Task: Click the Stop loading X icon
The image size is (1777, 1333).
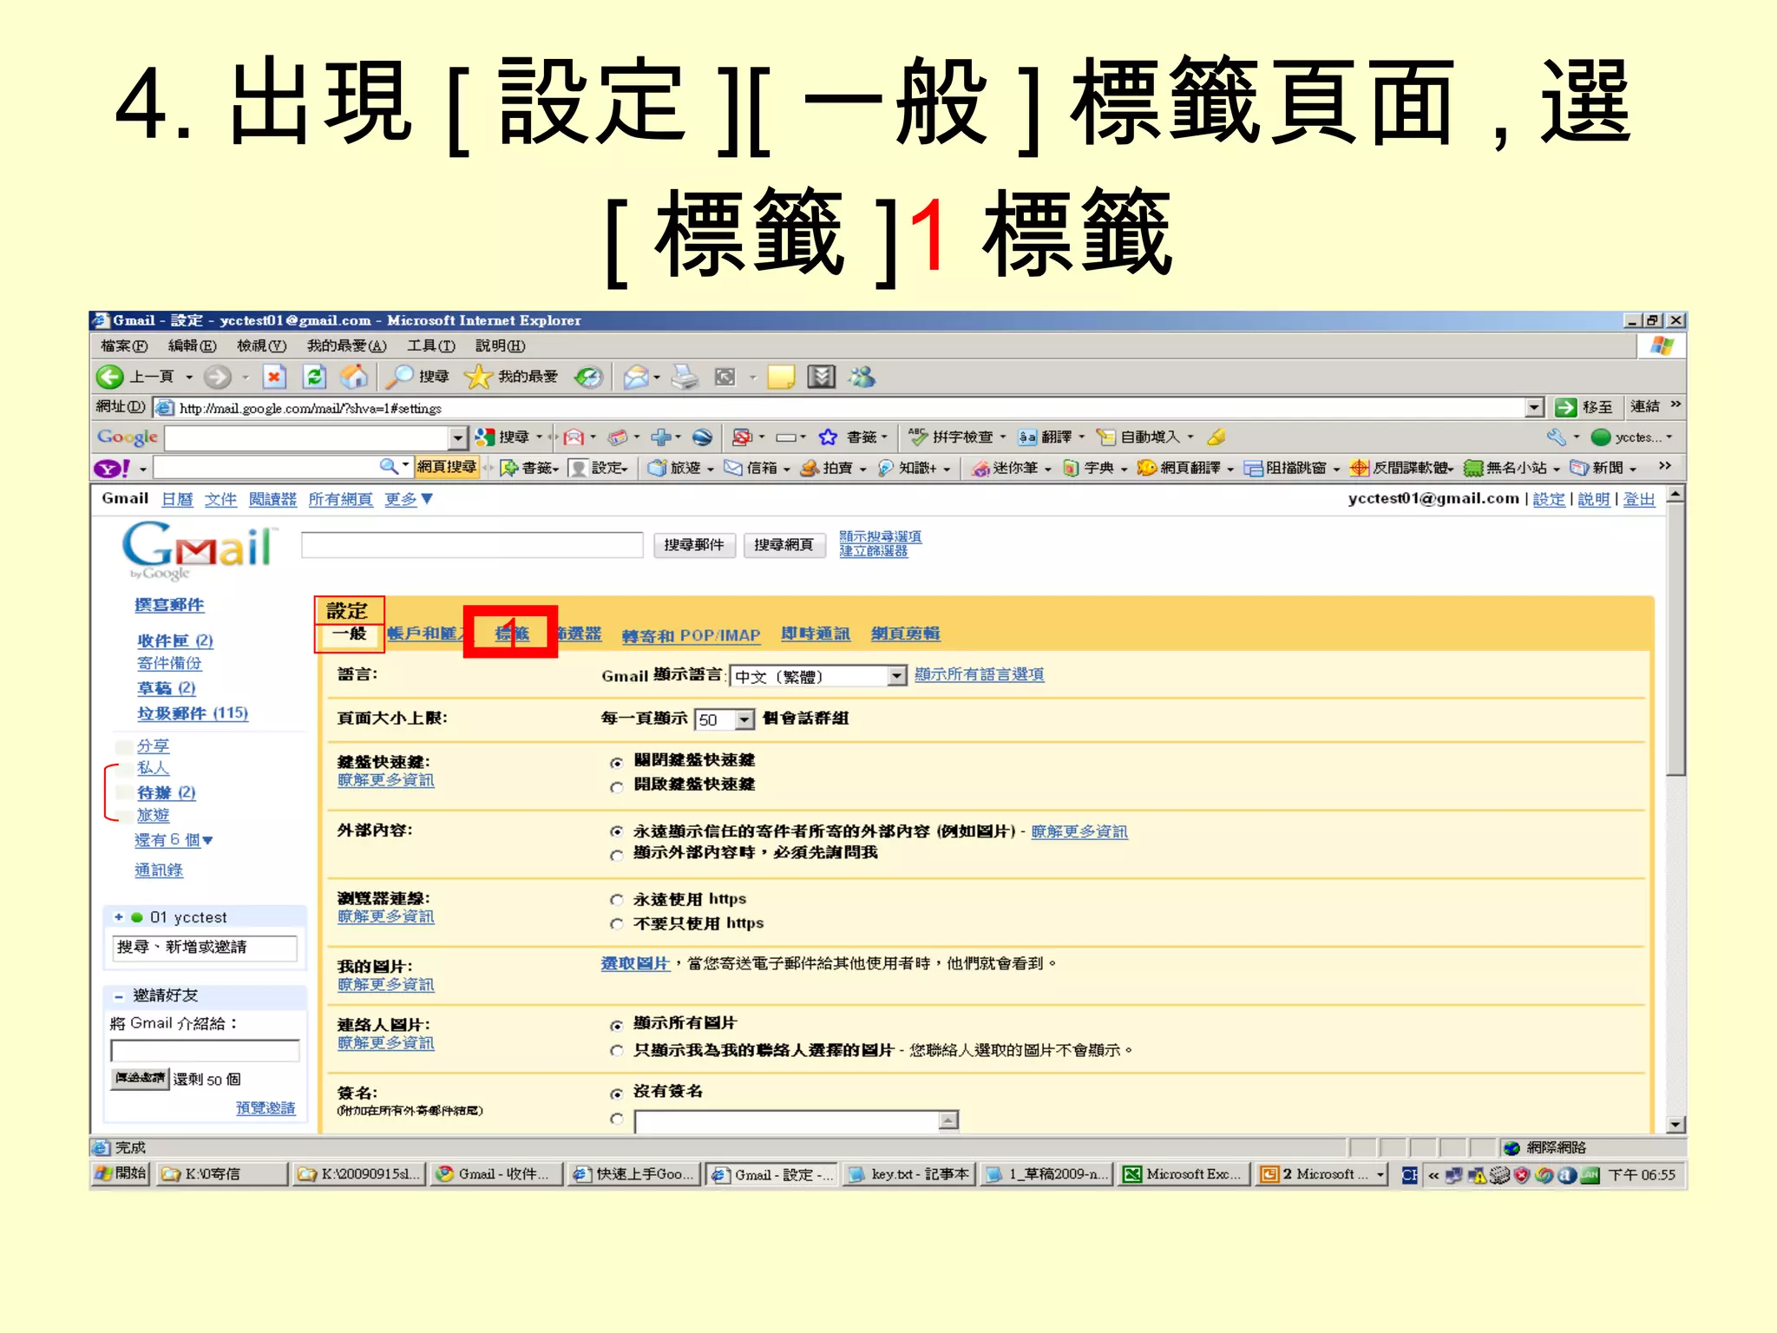Action: [274, 377]
